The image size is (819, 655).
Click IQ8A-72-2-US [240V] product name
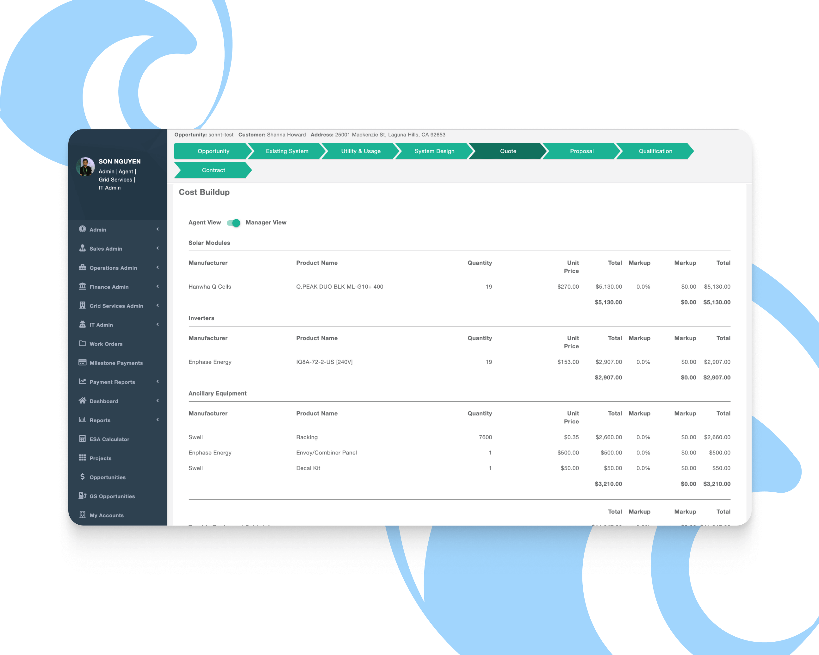[325, 362]
